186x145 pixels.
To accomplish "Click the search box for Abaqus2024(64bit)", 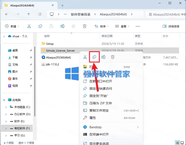I will 166,14.
